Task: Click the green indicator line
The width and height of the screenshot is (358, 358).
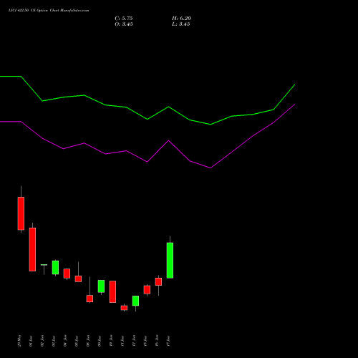Action: click(x=147, y=119)
